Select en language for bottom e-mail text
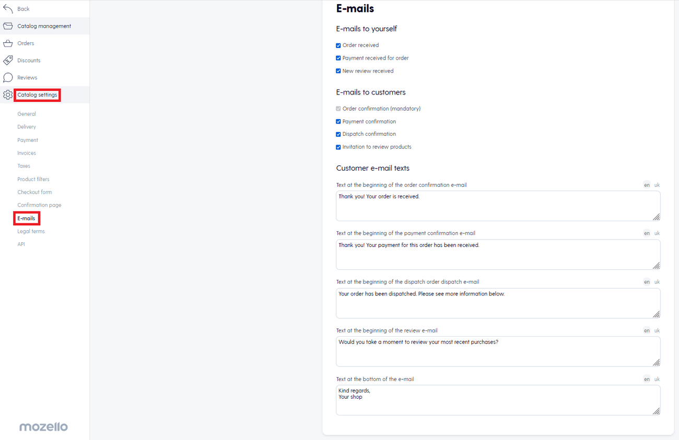Image resolution: width=679 pixels, height=440 pixels. pyautogui.click(x=647, y=379)
